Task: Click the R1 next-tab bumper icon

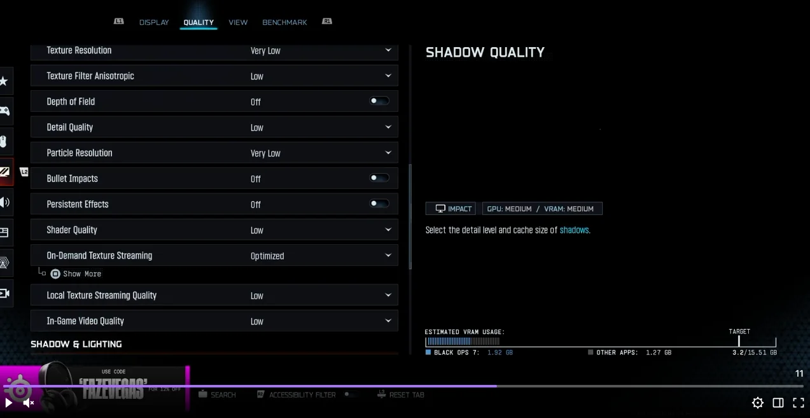Action: [327, 21]
